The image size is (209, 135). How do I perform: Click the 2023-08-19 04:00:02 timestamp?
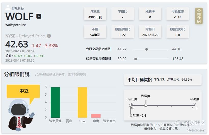tap(20, 51)
